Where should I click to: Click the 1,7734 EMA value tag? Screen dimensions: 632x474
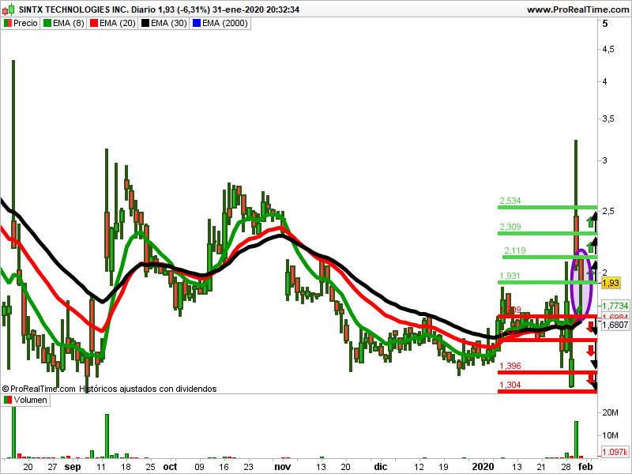615,306
